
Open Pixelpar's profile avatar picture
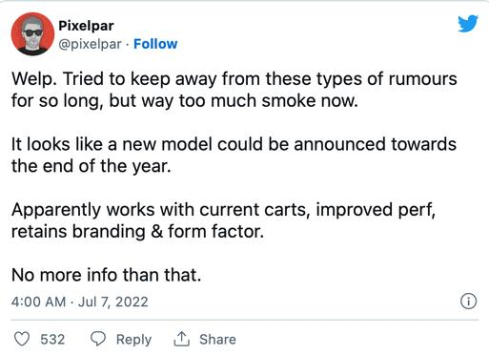(32, 34)
